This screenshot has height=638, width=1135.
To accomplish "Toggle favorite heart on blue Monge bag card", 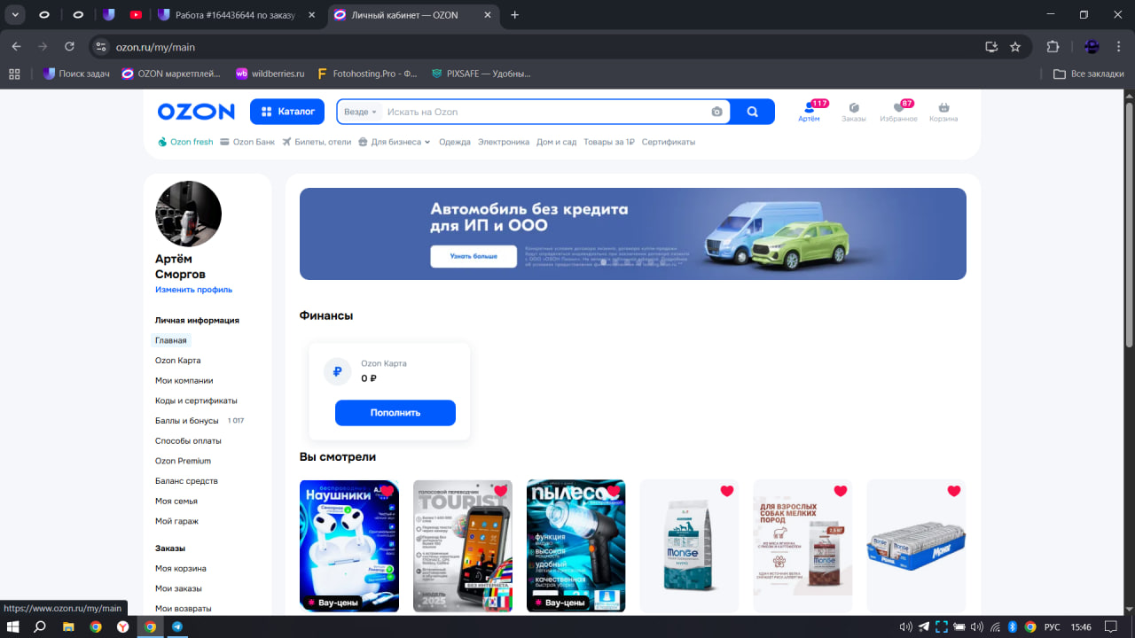I will tap(727, 491).
